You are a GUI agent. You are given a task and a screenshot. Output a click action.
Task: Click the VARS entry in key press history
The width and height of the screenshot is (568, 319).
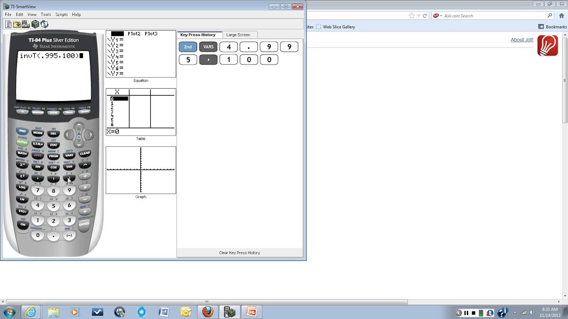208,47
